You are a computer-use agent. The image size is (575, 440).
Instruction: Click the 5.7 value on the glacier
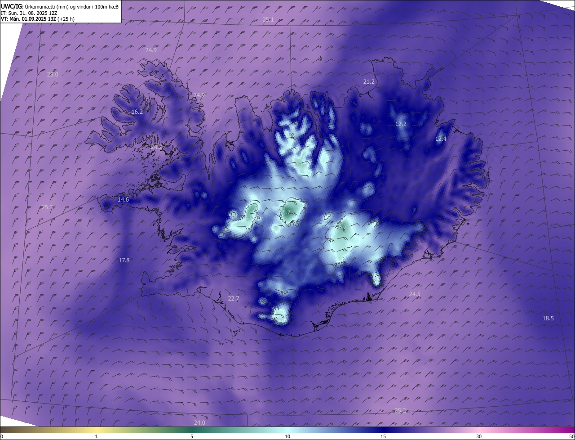287,211
